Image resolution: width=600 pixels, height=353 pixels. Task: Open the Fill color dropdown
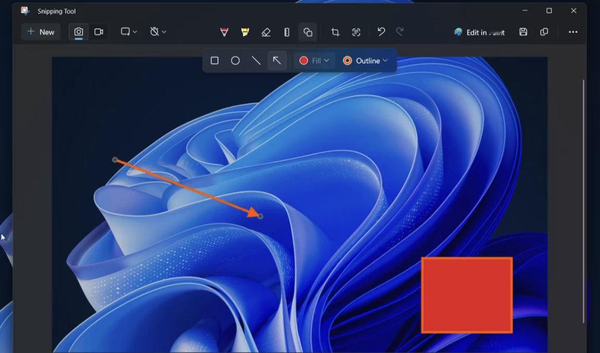(x=314, y=60)
